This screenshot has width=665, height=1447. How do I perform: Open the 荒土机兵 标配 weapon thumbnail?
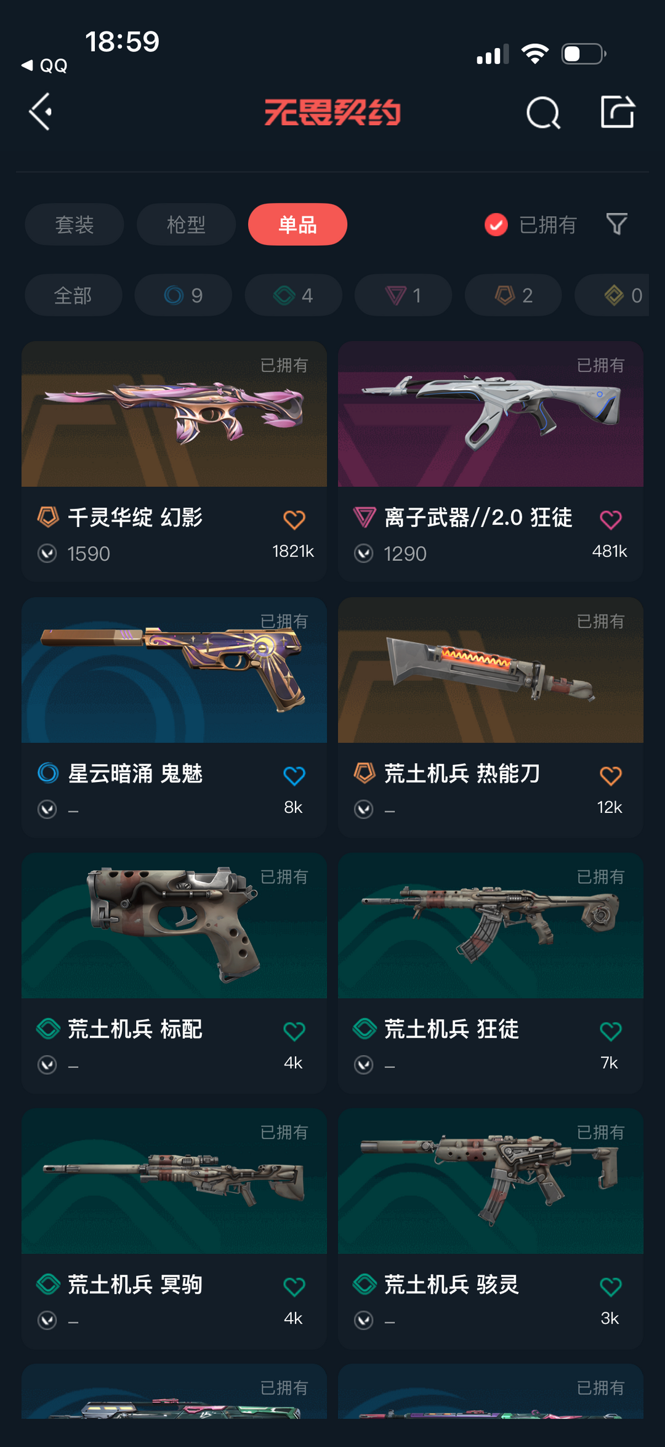pyautogui.click(x=174, y=926)
